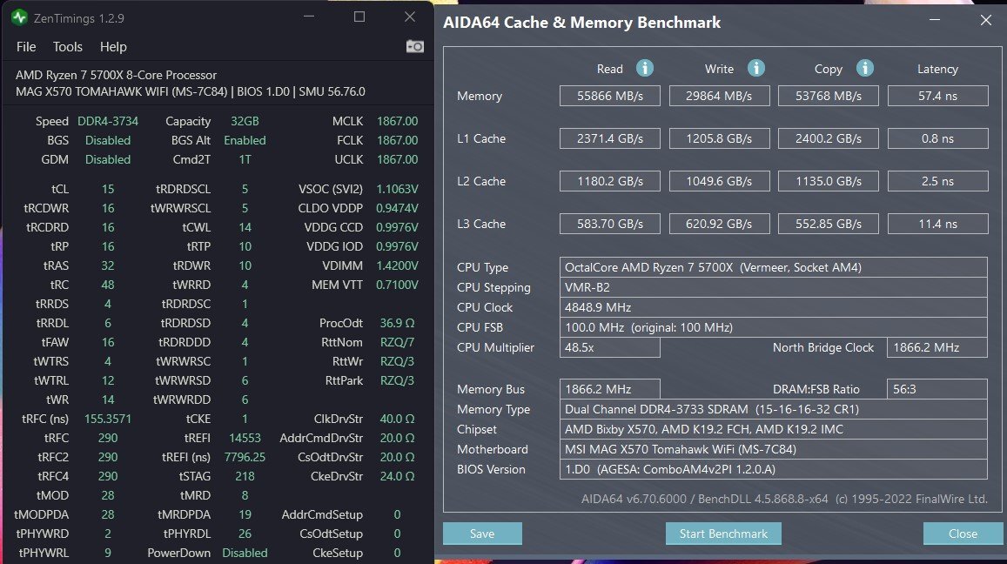
Task: Click CPU Stepping VMR-B2 field
Action: (773, 287)
